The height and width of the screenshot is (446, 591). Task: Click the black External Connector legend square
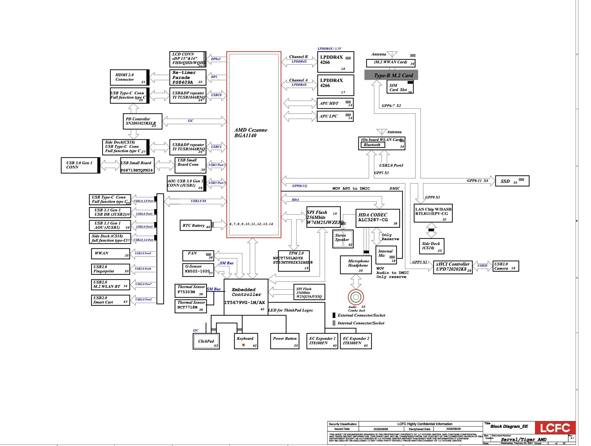[x=334, y=315]
